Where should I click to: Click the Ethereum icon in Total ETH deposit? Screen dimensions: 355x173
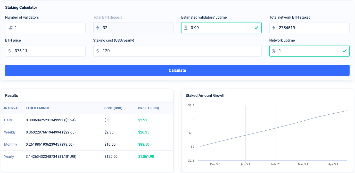click(x=97, y=28)
